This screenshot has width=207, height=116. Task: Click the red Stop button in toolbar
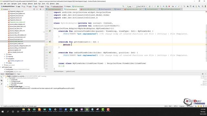(169, 6)
